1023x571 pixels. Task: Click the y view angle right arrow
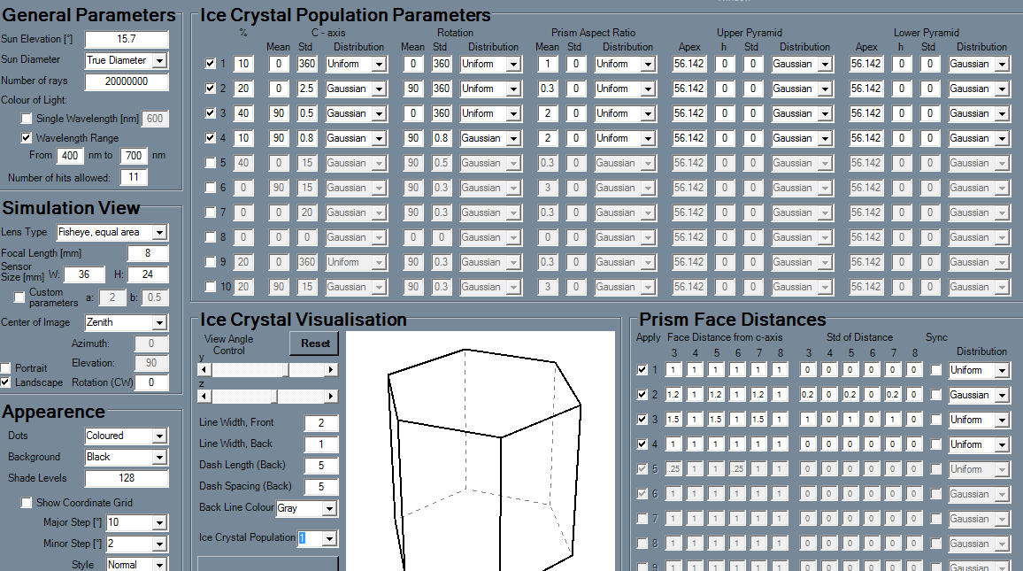(331, 370)
